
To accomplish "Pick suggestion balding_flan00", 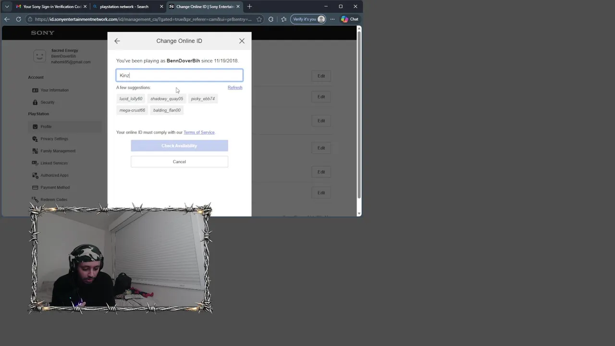I will 167,110.
